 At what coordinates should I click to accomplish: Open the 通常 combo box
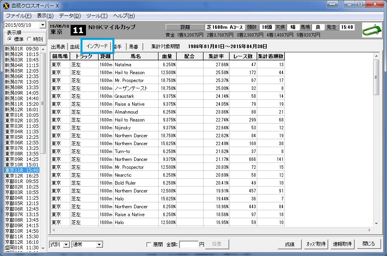coord(87,245)
